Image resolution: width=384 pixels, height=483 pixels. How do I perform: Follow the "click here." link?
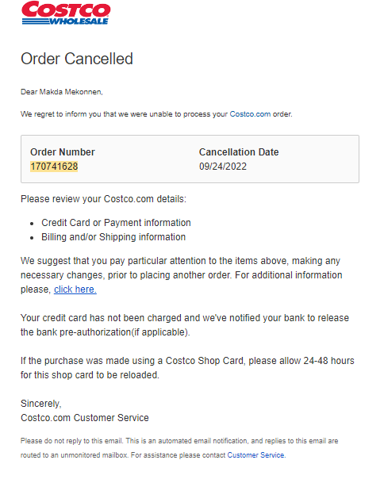point(75,289)
